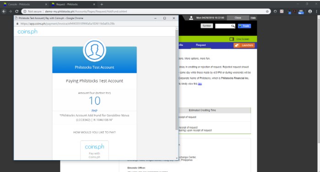Click the popup address bar URL

point(68,24)
